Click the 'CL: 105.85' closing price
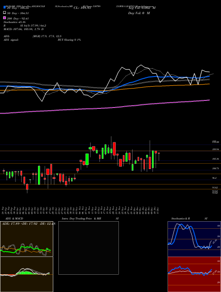221x292 pixels. [82, 8]
